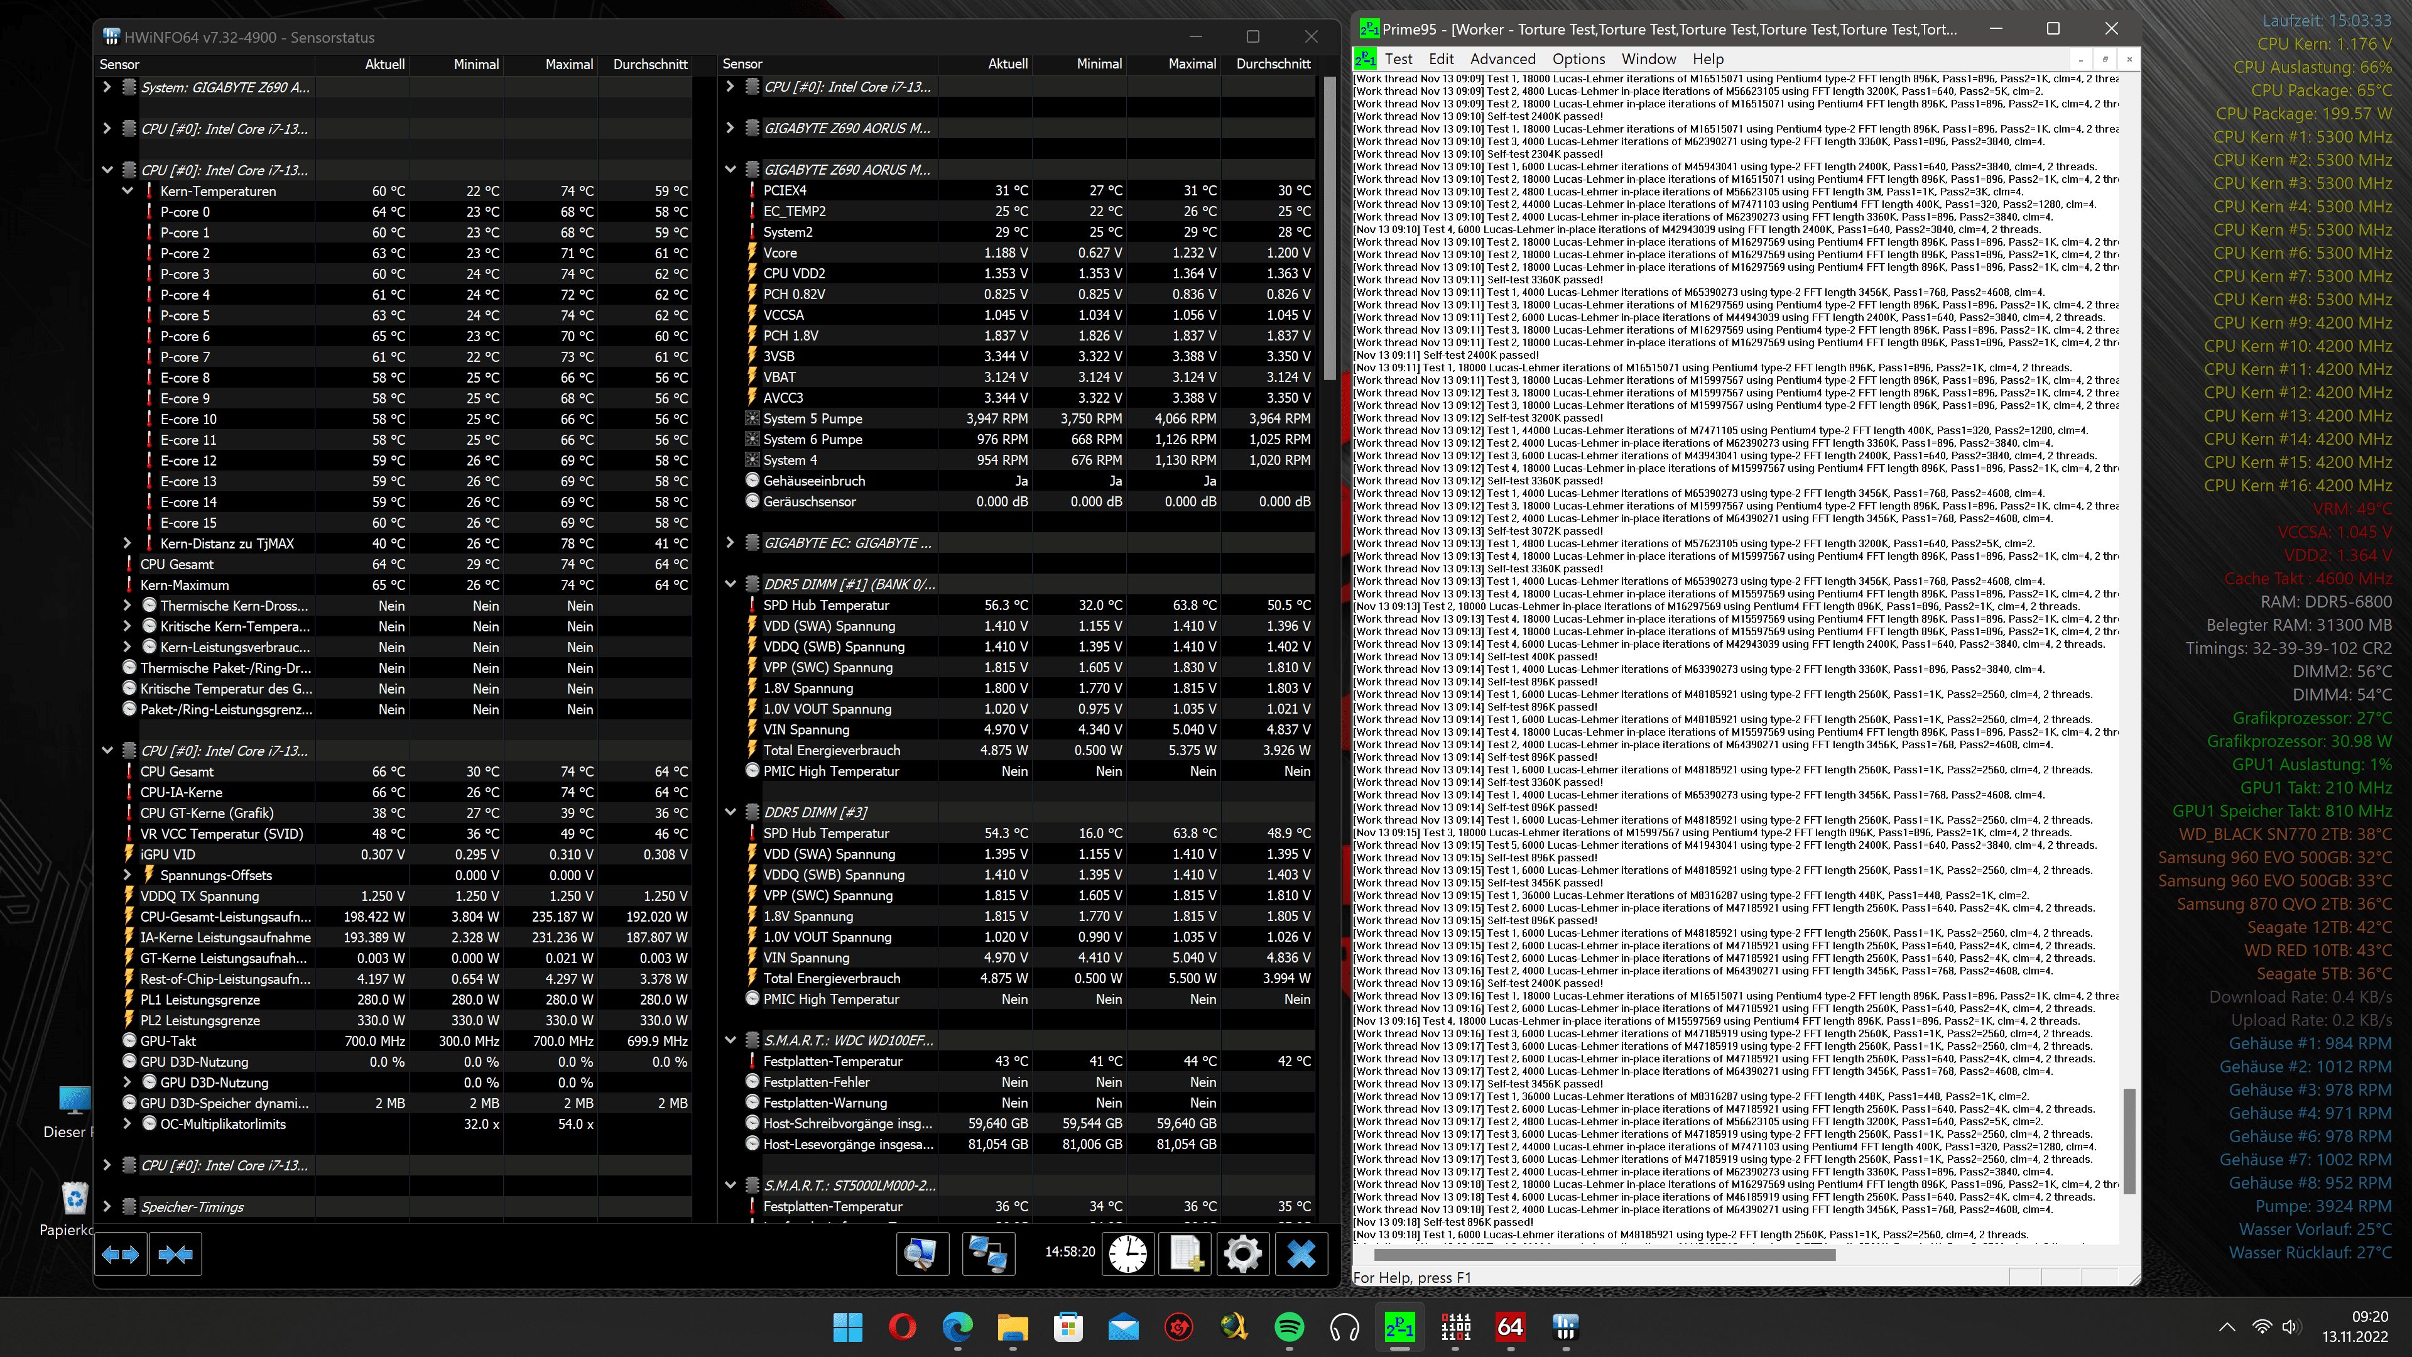The width and height of the screenshot is (2412, 1357).
Task: Expand the Speicher-Timings sensor group
Action: click(107, 1206)
